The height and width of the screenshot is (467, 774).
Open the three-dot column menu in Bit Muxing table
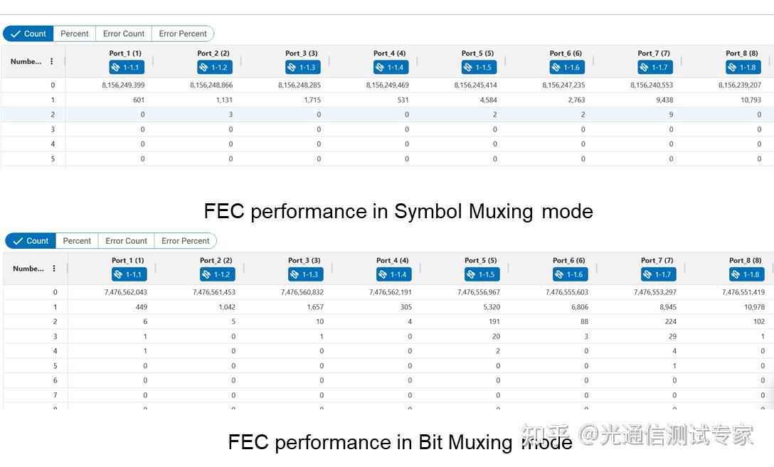pyautogui.click(x=54, y=269)
